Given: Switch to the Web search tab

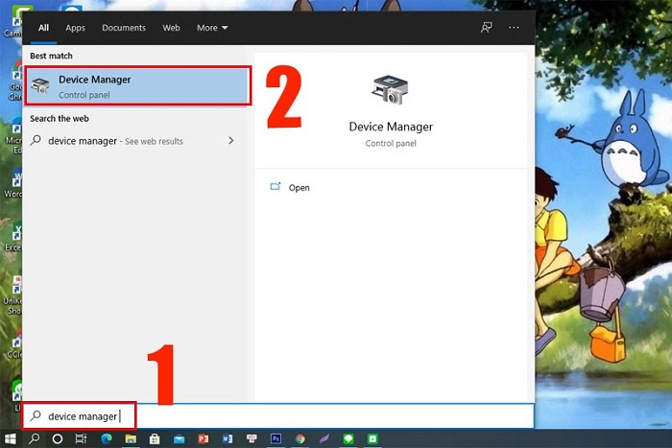Looking at the screenshot, I should point(171,28).
